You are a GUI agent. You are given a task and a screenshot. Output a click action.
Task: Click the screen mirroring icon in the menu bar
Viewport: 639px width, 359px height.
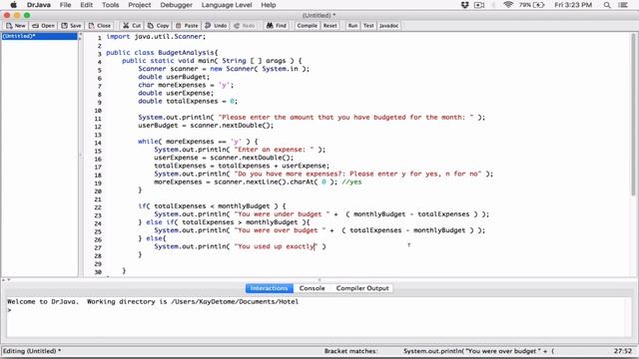(479, 5)
